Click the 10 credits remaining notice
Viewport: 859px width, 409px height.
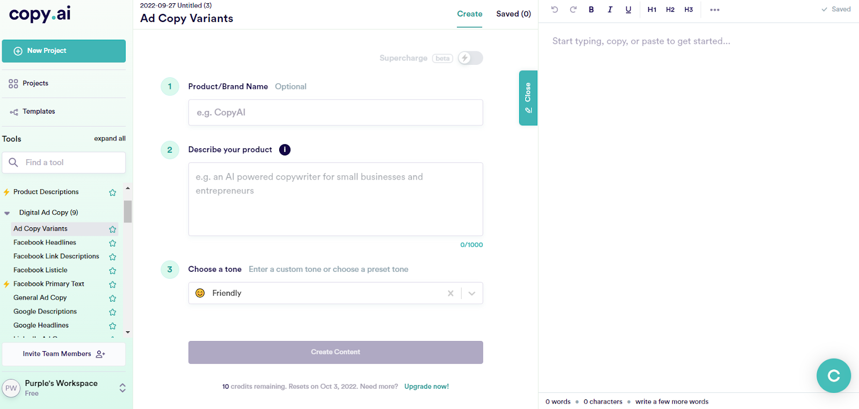[x=310, y=386]
